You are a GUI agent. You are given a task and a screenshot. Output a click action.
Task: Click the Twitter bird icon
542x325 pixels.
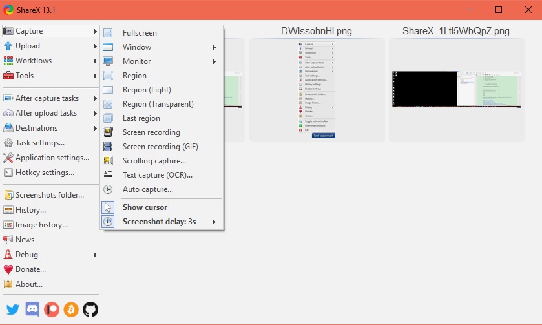point(13,309)
